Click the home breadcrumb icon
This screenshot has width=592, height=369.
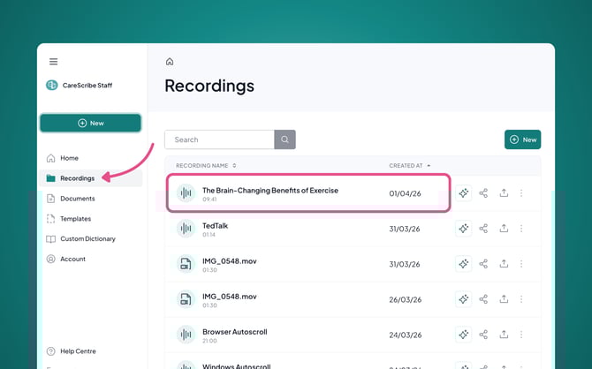pos(170,62)
